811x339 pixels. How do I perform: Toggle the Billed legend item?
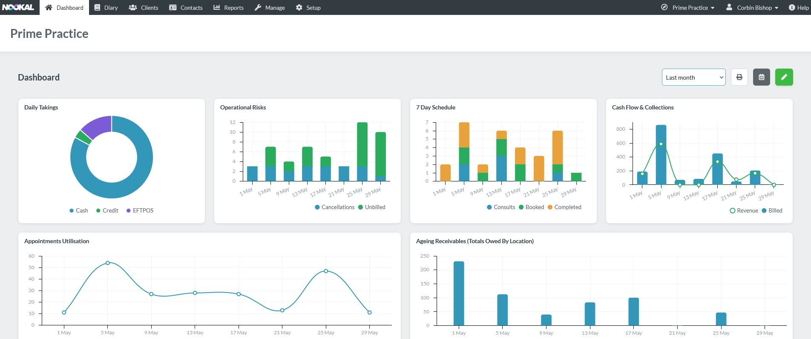(772, 210)
